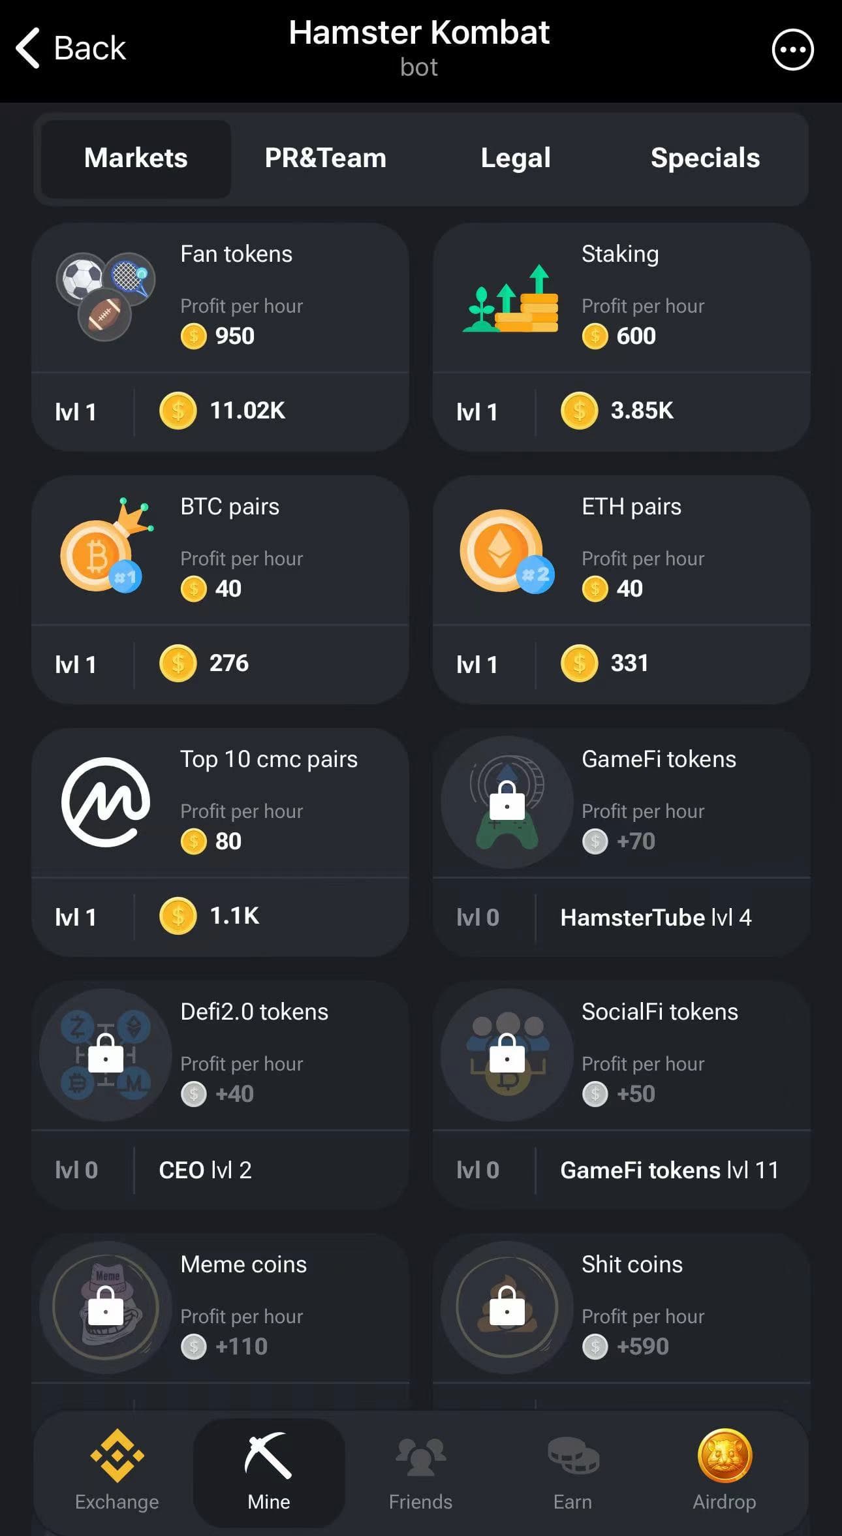
Task: Switch to the Legal tab
Action: tap(515, 157)
